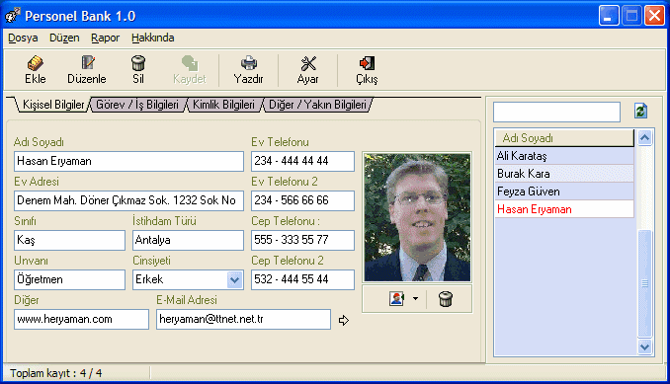The width and height of the screenshot is (670, 384).
Task: Delete the photo with the trash icon
Action: pyautogui.click(x=446, y=299)
